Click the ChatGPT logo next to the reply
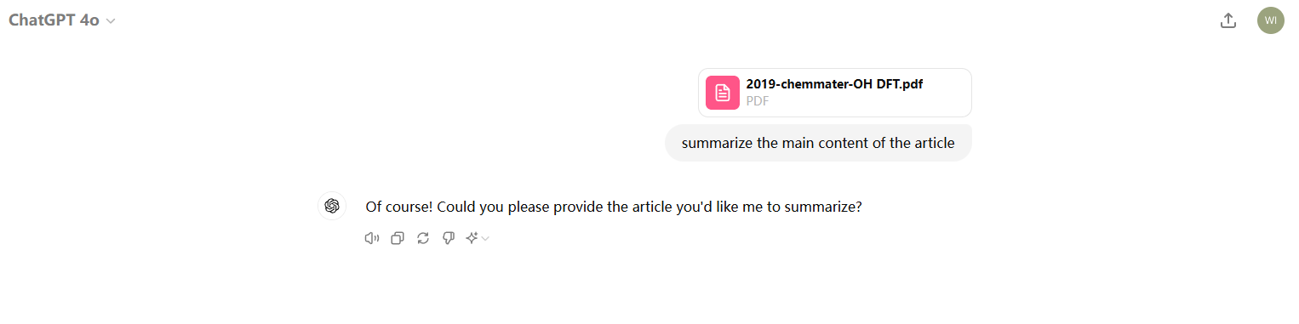The height and width of the screenshot is (324, 1299). [x=332, y=206]
